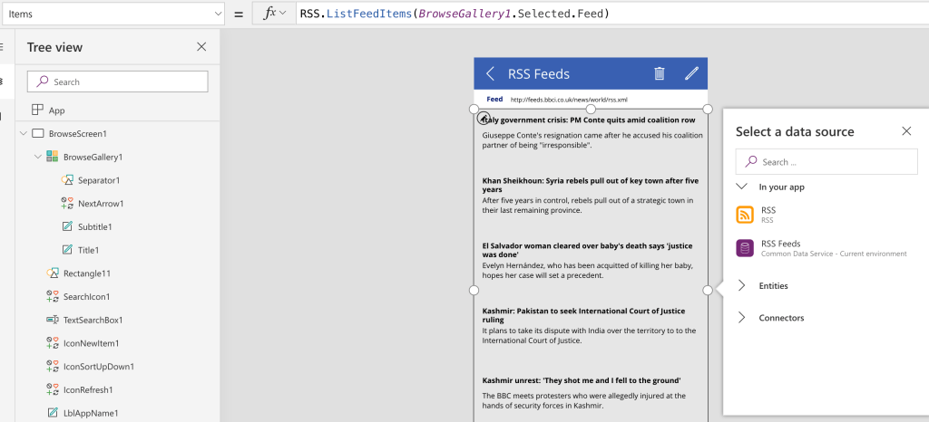Screen dimensions: 929x422
Task: Select Subtitle1 in the tree
Action: coord(94,227)
